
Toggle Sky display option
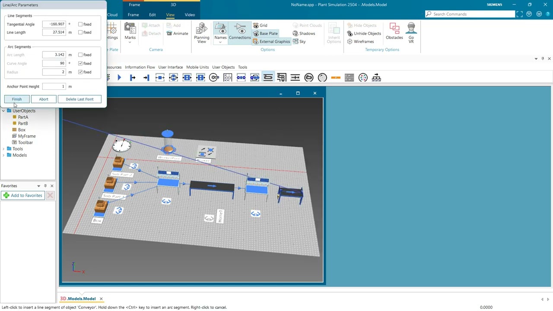click(x=299, y=41)
